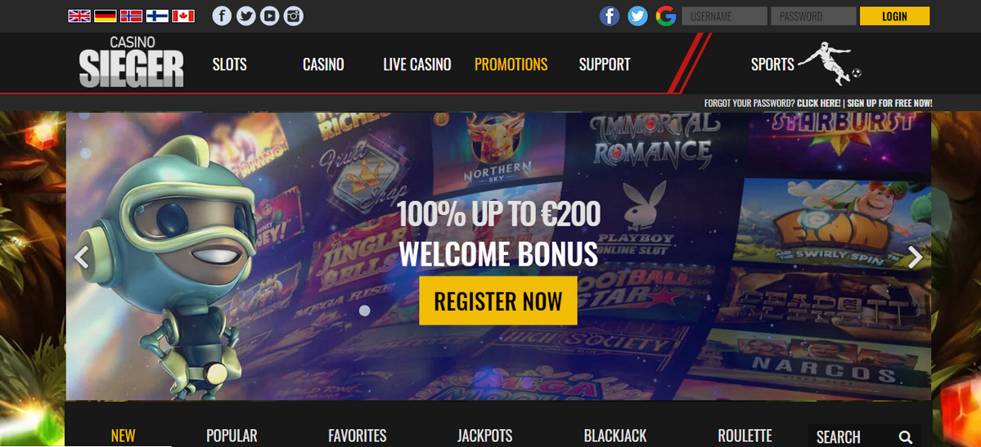Switch language with the German flag
Image resolution: width=981 pixels, height=447 pixels.
pos(105,16)
